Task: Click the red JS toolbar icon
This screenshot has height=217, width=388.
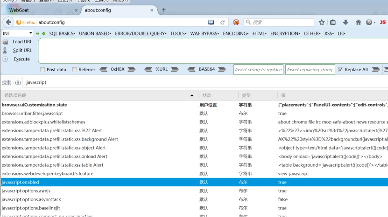Action: [x=382, y=22]
